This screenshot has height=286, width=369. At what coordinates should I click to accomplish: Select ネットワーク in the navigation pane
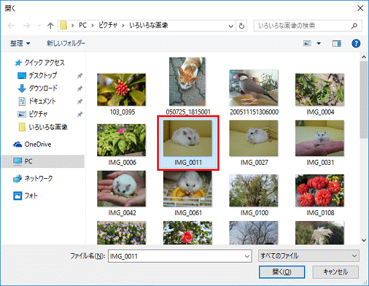tap(33, 179)
